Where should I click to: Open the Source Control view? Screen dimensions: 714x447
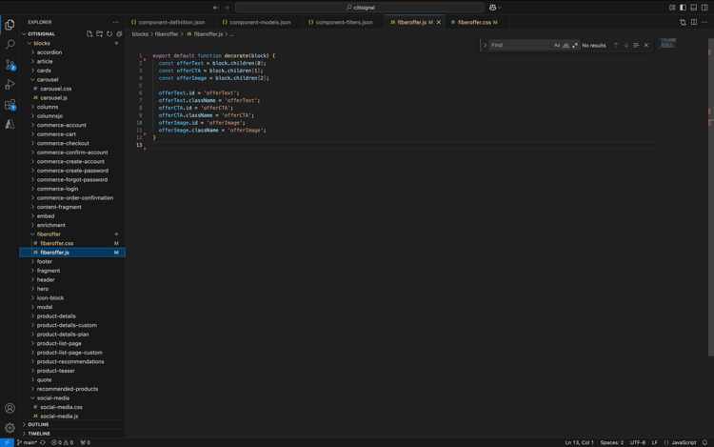10,65
